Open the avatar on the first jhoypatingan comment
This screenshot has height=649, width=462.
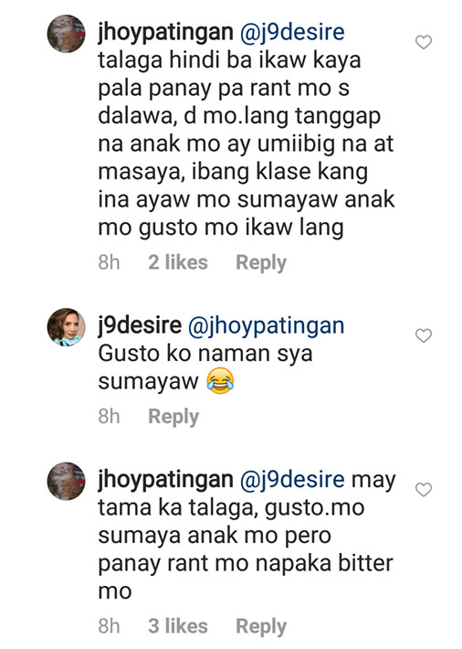coord(66,34)
